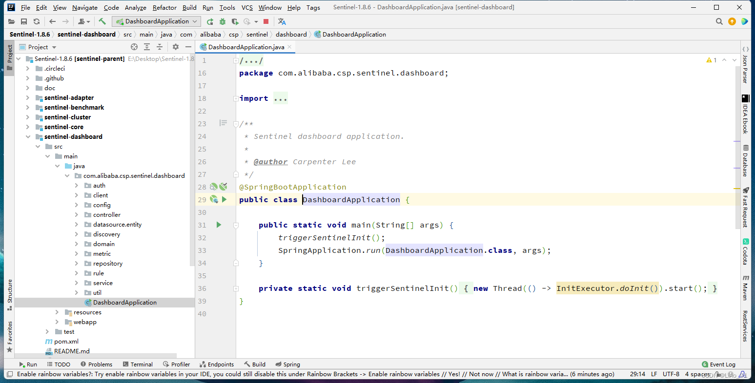This screenshot has height=383, width=755.
Task: Open the DashboardApplication run configuration dropdown
Action: tap(156, 21)
